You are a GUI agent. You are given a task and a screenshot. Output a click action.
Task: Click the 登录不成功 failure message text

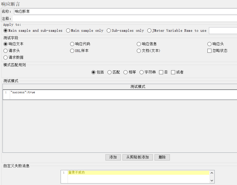coord(76,172)
